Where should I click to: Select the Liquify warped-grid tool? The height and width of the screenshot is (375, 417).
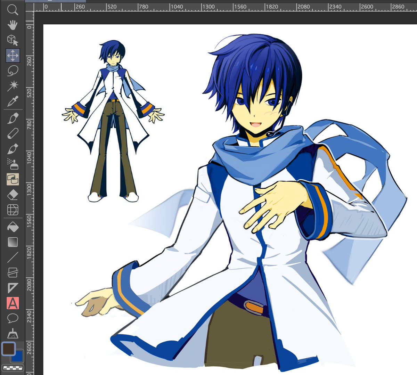pos(13,210)
